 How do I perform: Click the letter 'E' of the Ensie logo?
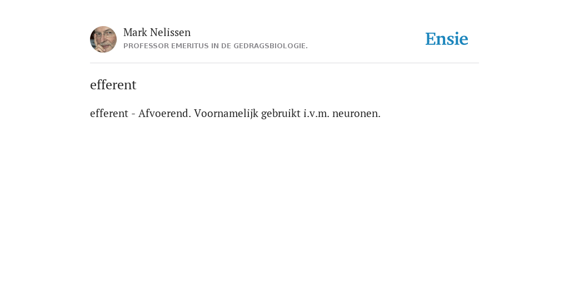(x=431, y=39)
